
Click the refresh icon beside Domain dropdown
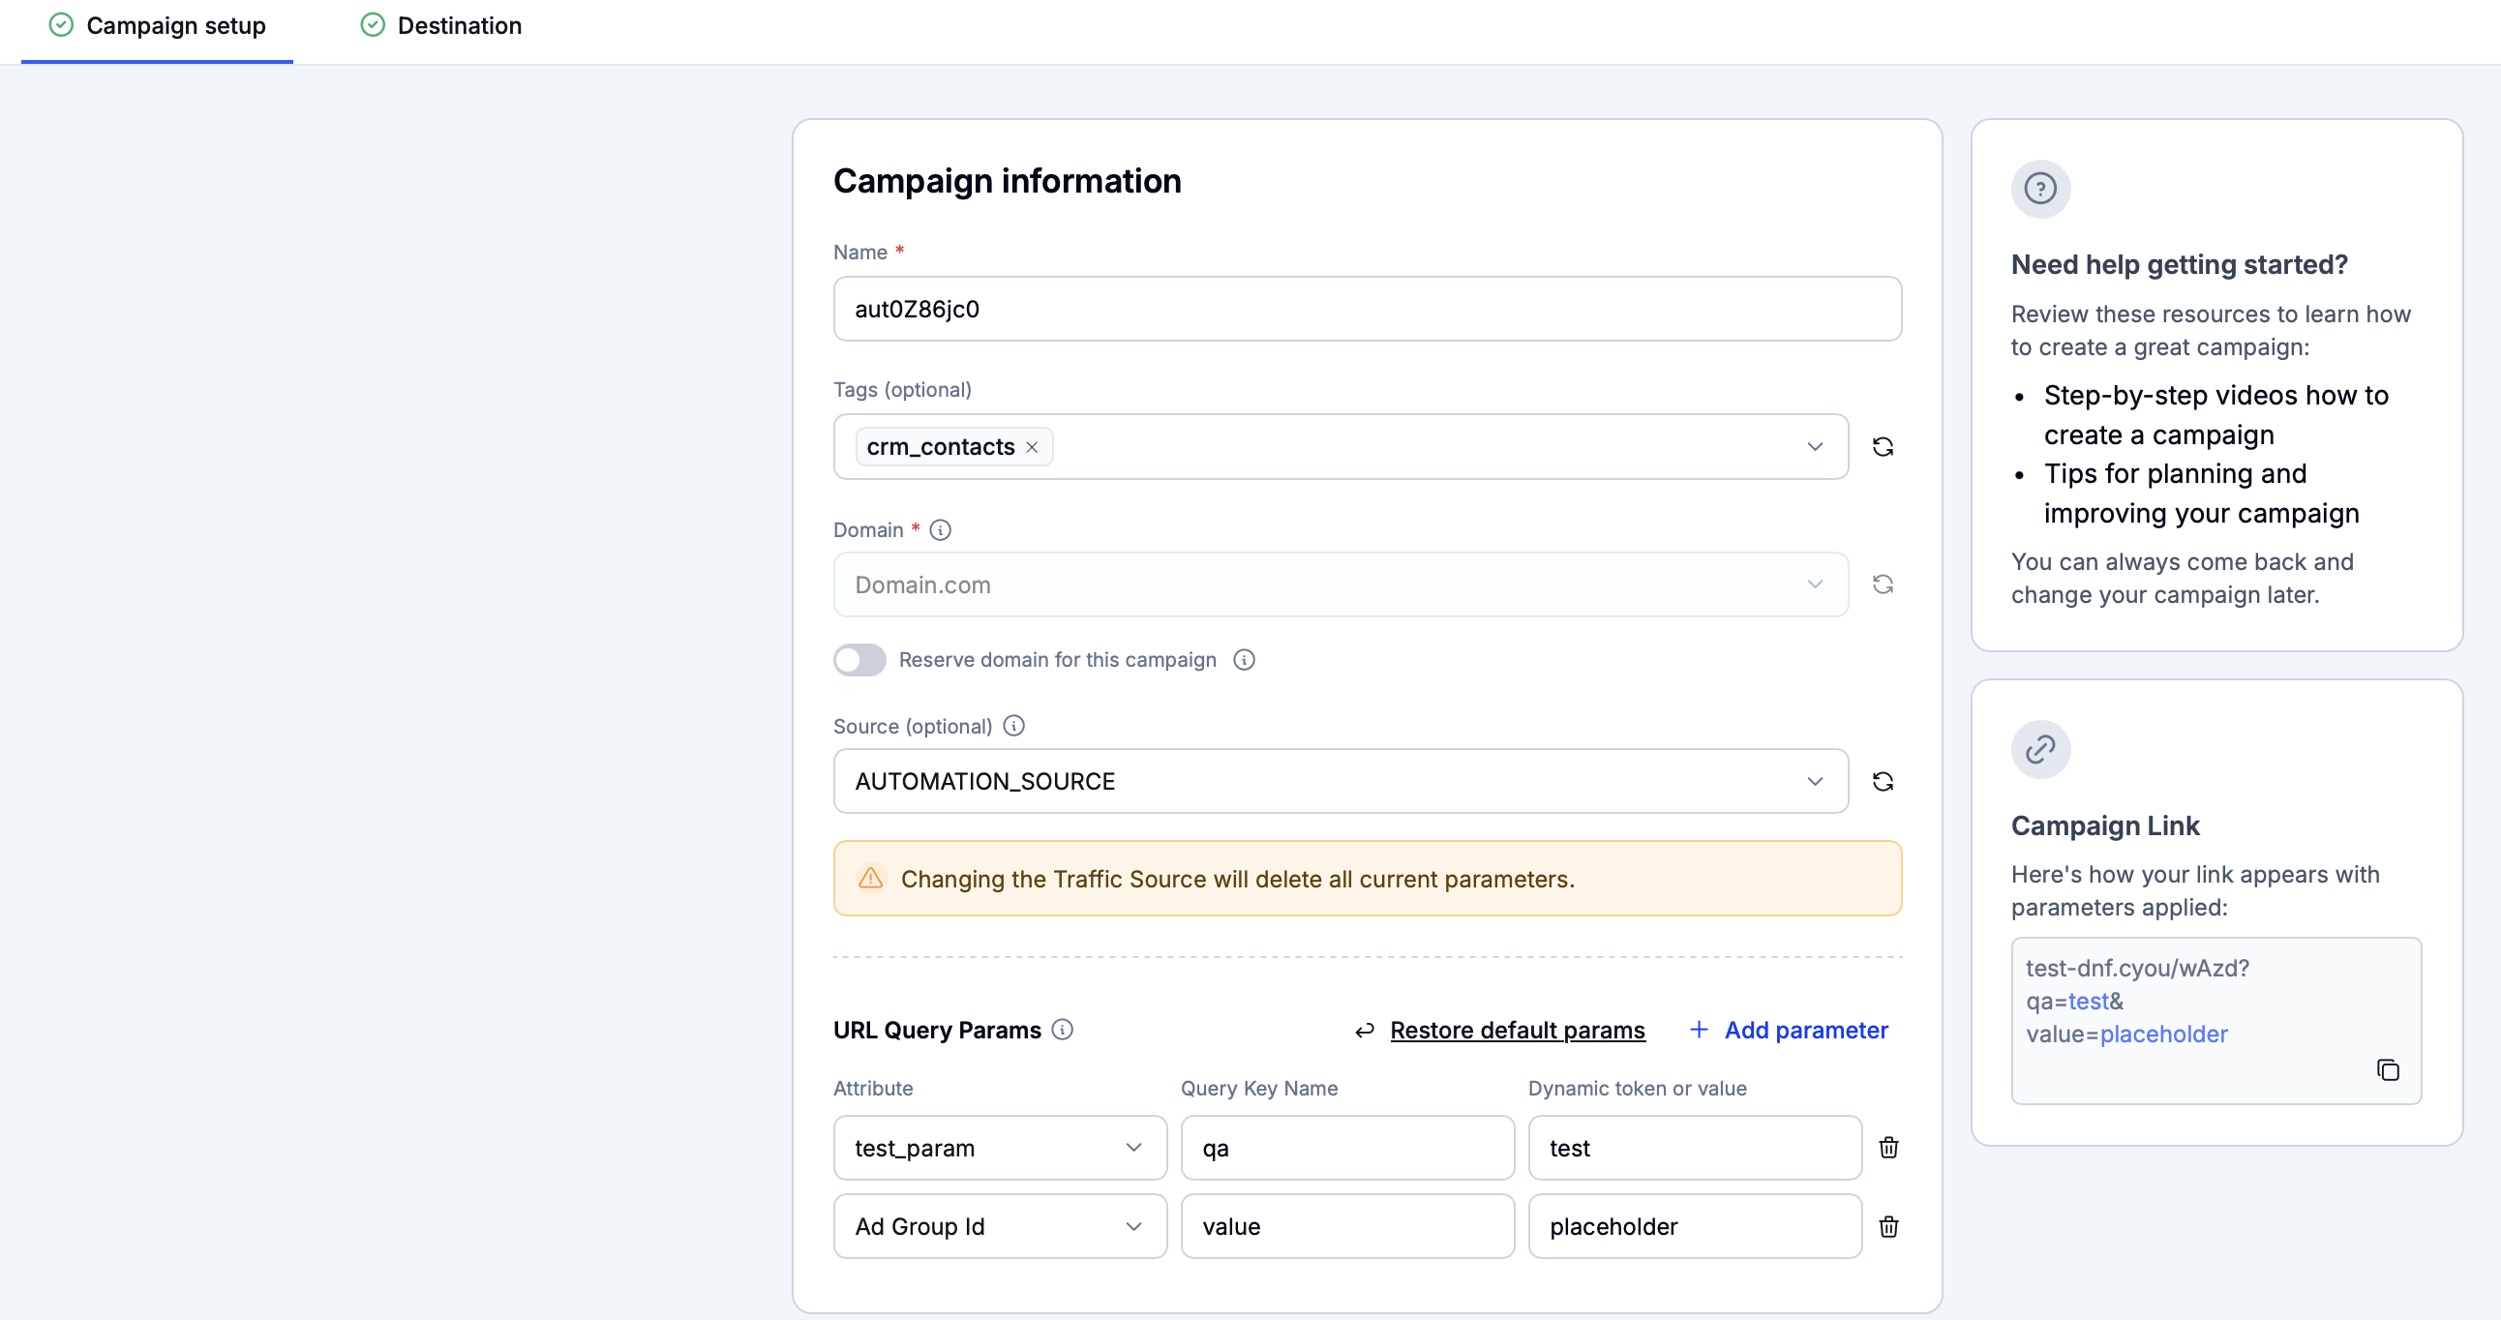(x=1883, y=585)
